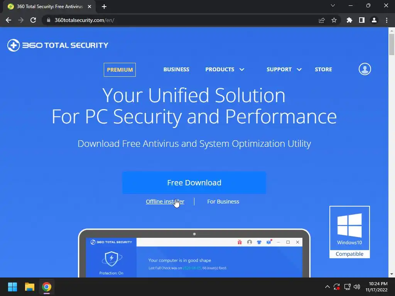Click the Chrome taskbar icon
The width and height of the screenshot is (395, 296).
47,287
